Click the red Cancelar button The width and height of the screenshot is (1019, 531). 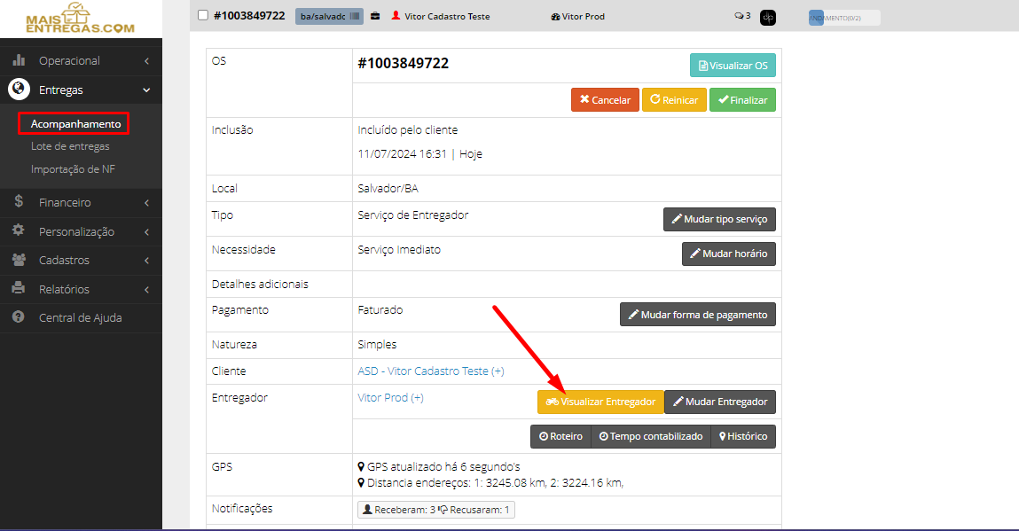pyautogui.click(x=605, y=100)
